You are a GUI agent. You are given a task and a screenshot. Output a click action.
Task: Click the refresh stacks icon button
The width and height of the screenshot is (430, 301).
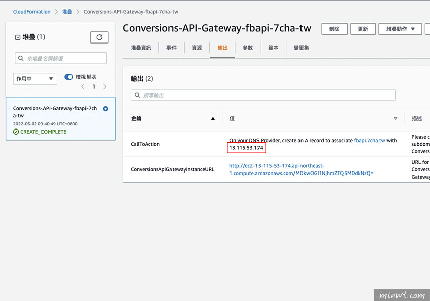99,37
